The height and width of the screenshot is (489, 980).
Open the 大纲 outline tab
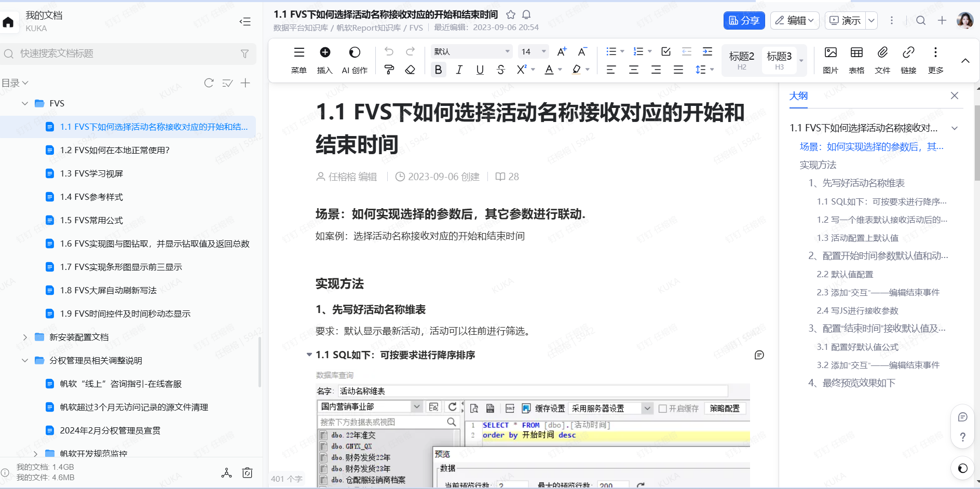point(798,96)
